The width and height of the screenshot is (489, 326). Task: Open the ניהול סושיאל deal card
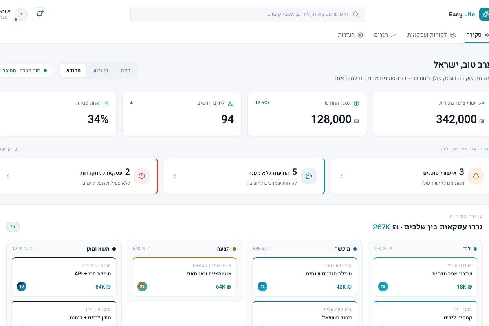tap(305, 313)
